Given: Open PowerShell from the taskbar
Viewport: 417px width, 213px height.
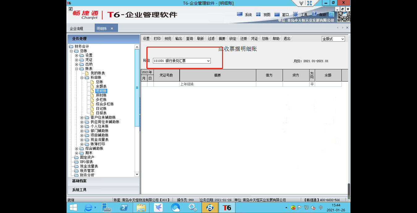Looking at the screenshot, I should (124, 208).
